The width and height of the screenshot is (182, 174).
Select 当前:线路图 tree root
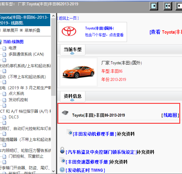point(13,42)
